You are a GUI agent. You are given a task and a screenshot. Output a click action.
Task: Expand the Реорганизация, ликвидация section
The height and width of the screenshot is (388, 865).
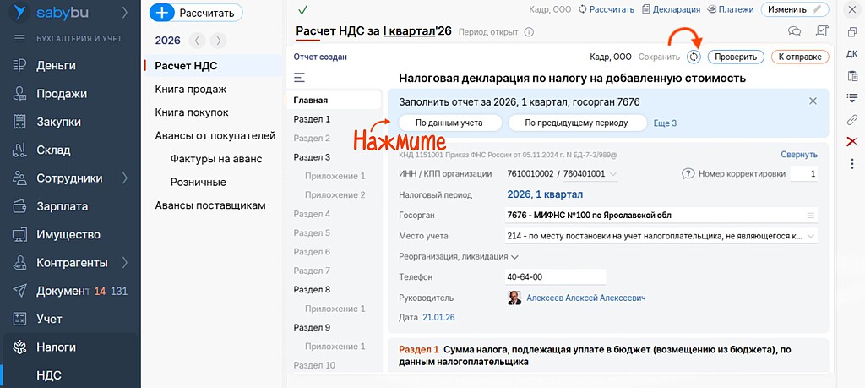pos(458,256)
